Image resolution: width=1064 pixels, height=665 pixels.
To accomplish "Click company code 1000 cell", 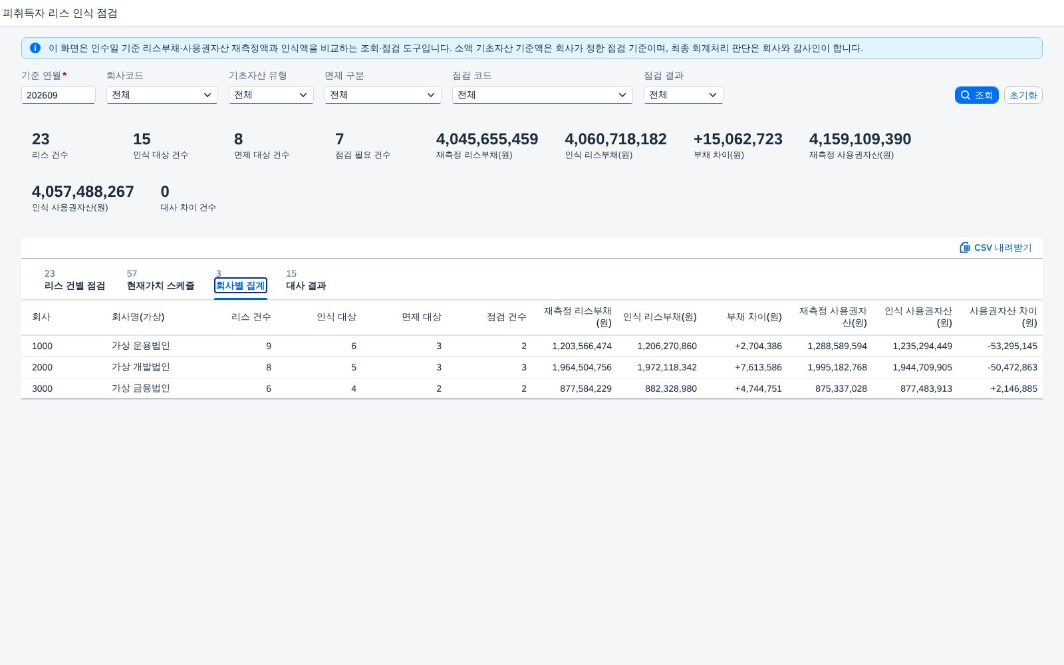I will click(x=43, y=346).
